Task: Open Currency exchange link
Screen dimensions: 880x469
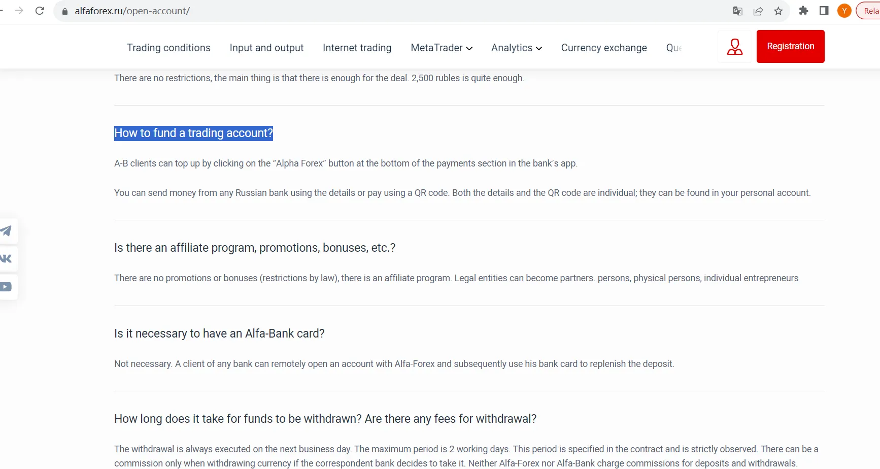Action: (604, 48)
